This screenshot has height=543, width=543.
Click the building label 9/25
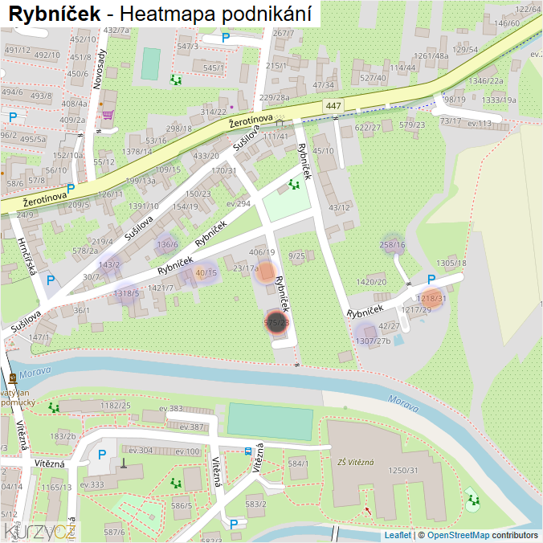[x=296, y=256]
